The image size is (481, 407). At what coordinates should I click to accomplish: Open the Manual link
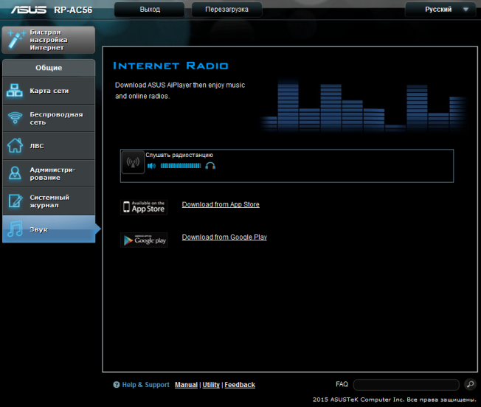(186, 385)
